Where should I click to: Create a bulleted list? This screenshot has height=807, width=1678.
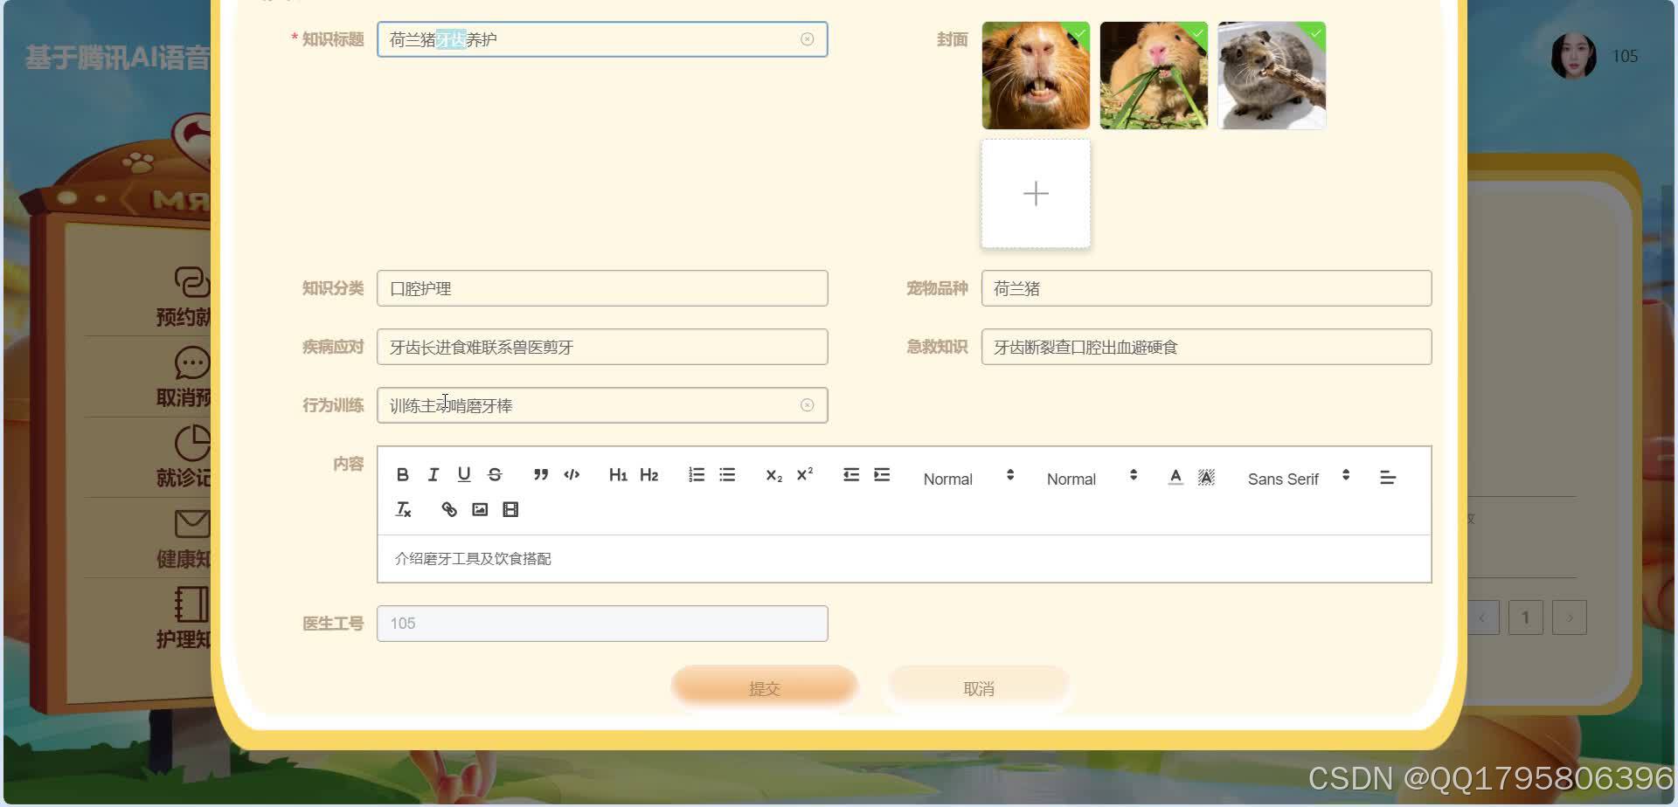click(x=727, y=474)
